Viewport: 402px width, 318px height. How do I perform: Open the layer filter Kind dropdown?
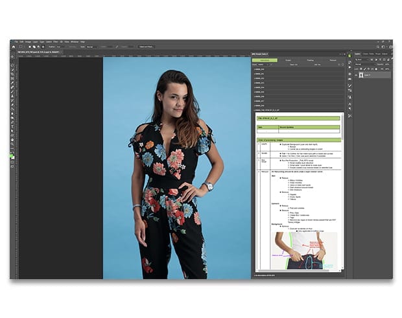pyautogui.click(x=362, y=60)
